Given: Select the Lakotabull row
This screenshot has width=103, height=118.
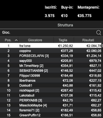Looking at the screenshot, I should (x=51, y=95).
